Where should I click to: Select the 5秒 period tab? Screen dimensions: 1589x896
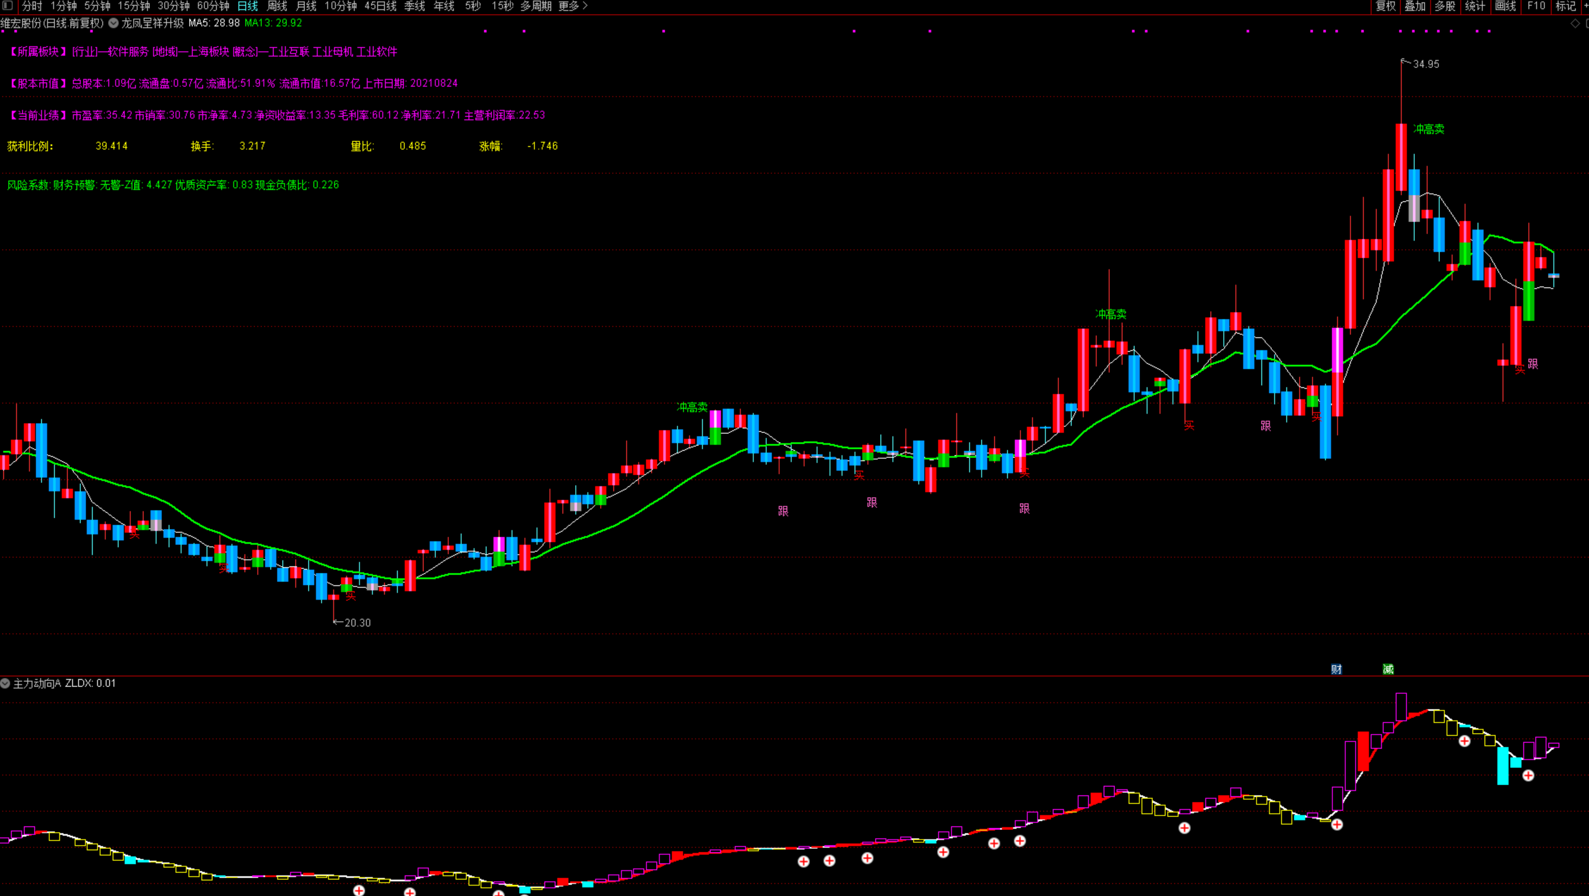point(473,6)
